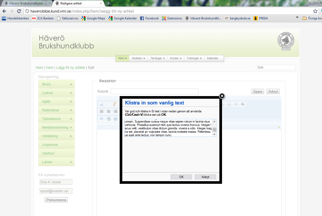Click the browser forward arrow

[x=12, y=11]
